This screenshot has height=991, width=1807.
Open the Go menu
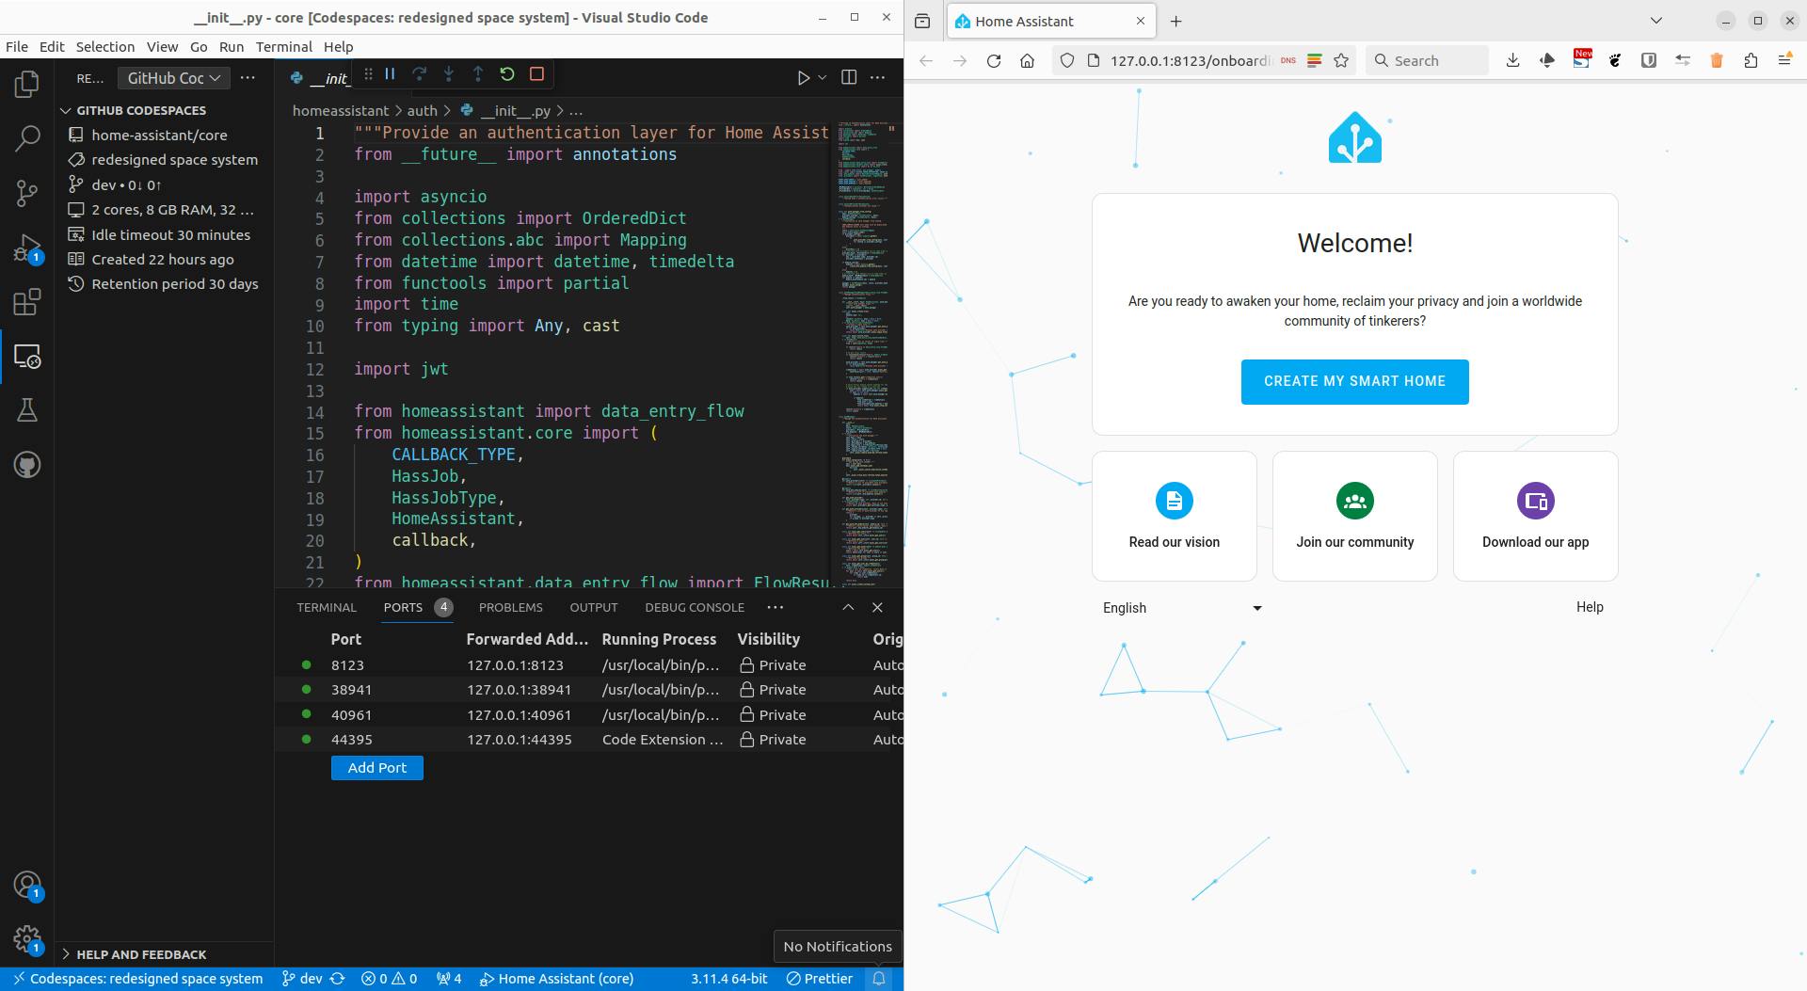coord(199,46)
